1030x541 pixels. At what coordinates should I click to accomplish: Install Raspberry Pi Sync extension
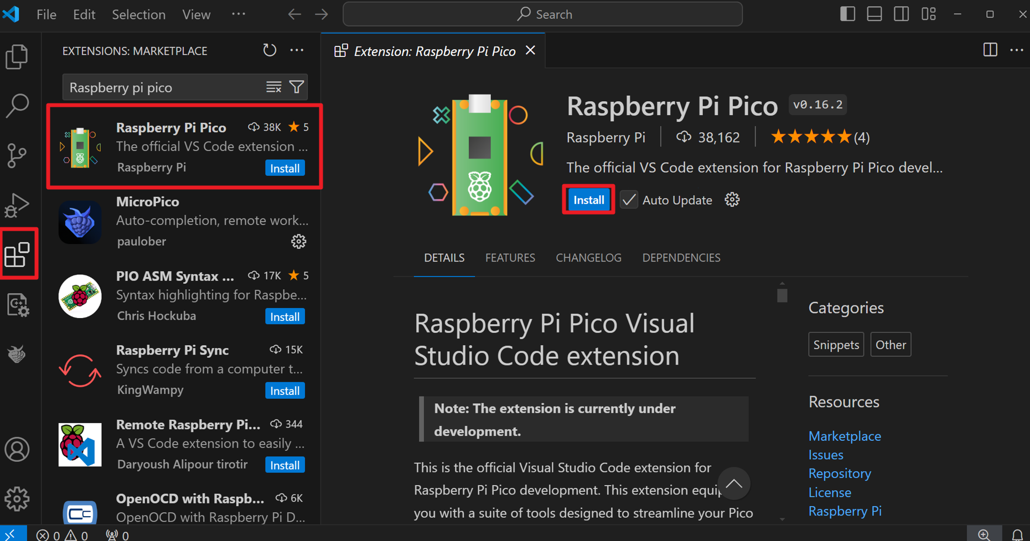pyautogui.click(x=284, y=391)
